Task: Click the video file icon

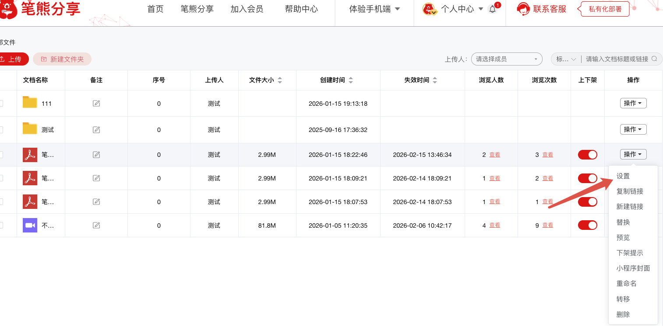Action: [x=30, y=225]
